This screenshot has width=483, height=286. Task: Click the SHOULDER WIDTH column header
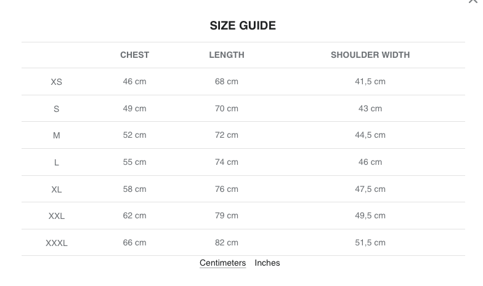click(370, 55)
